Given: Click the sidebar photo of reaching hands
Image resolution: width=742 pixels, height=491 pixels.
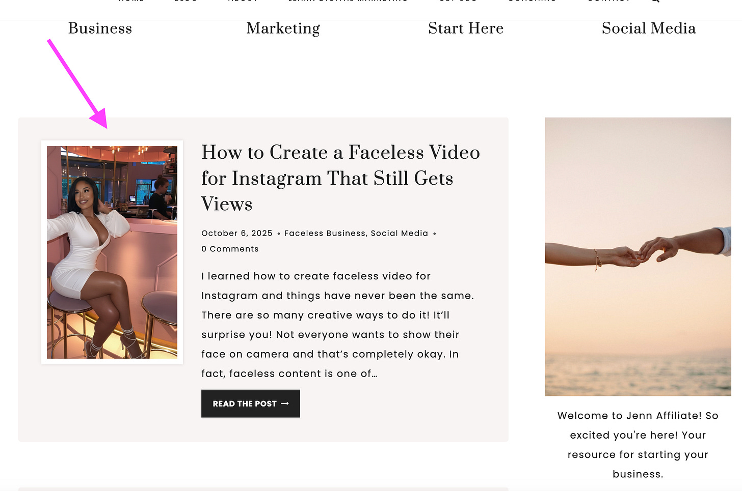Looking at the screenshot, I should click(638, 256).
